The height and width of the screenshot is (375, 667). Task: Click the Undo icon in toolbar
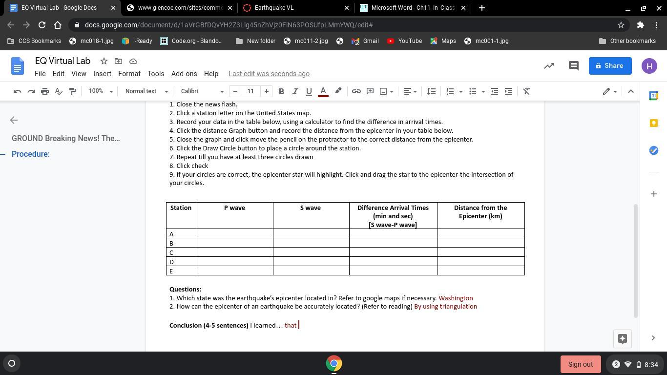pos(17,91)
